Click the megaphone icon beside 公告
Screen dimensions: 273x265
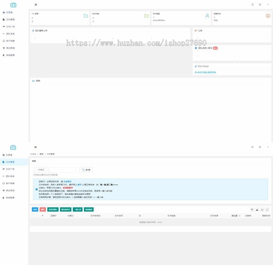(x=196, y=31)
